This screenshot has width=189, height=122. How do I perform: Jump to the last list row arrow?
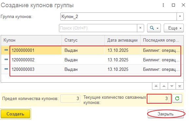tap(180, 86)
